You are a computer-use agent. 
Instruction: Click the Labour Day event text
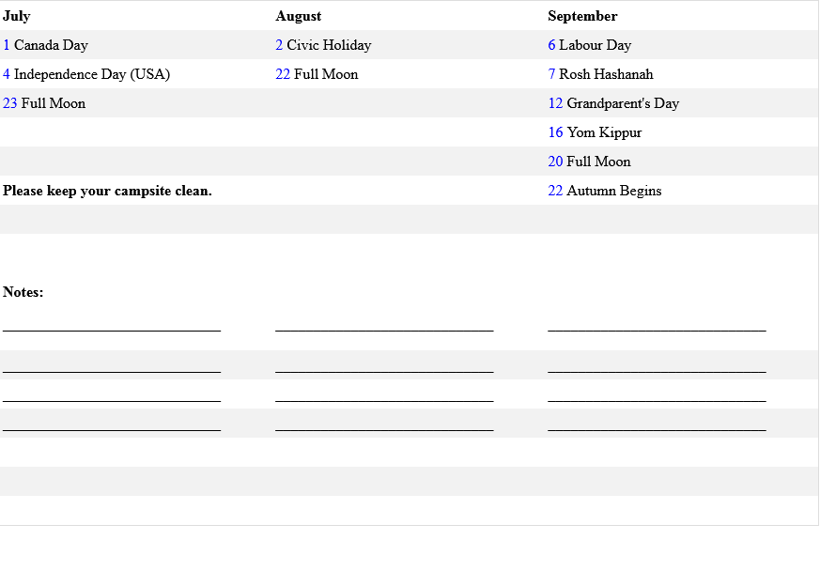[595, 45]
